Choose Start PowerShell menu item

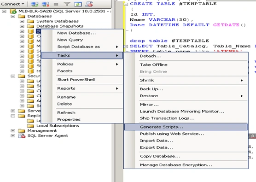tap(82, 80)
